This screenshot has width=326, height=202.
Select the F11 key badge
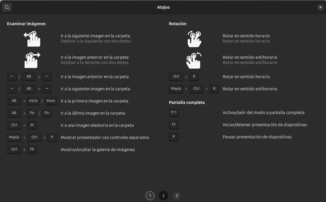174,113
